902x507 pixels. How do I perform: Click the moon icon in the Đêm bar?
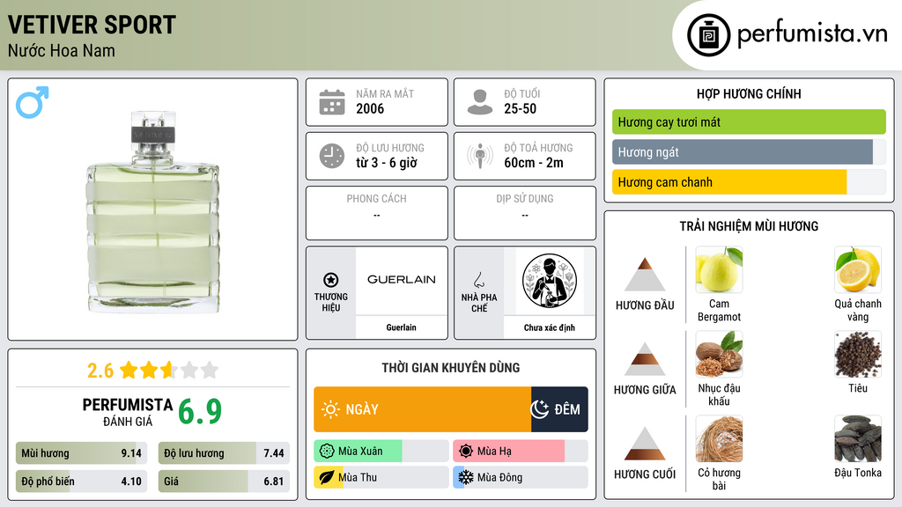tap(539, 409)
